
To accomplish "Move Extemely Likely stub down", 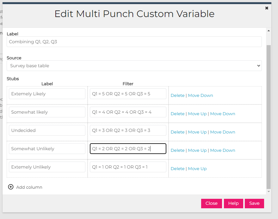I will tap(201, 96).
